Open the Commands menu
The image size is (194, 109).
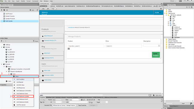pos(35,1)
